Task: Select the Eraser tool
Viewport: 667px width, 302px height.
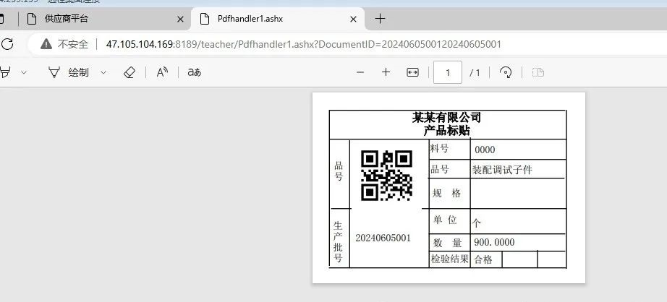Action: point(129,72)
